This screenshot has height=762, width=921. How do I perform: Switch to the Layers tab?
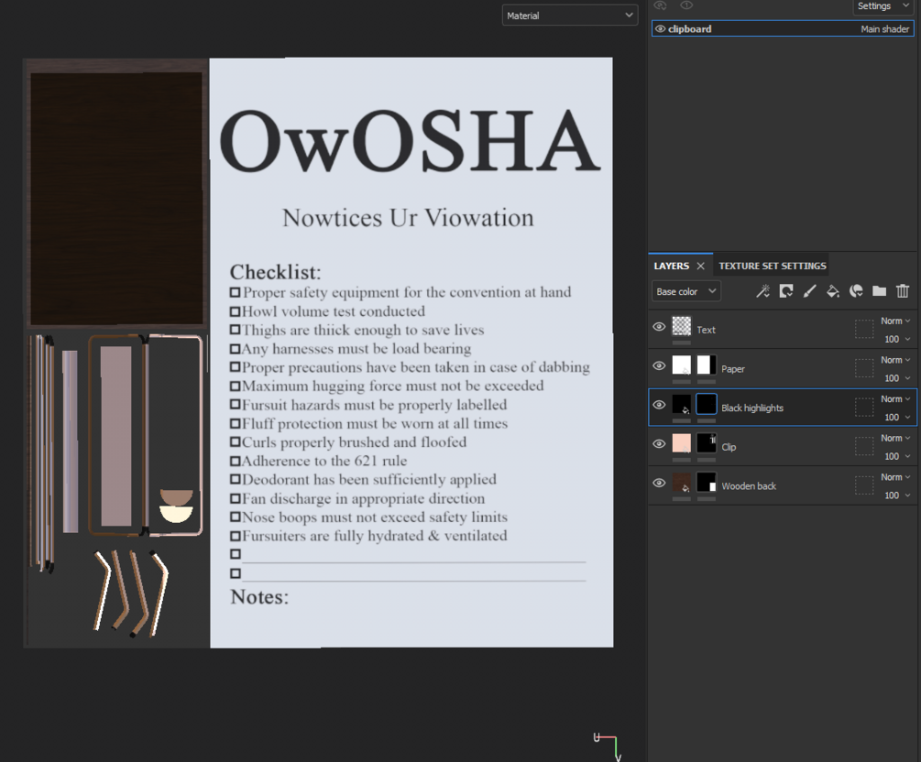(672, 266)
